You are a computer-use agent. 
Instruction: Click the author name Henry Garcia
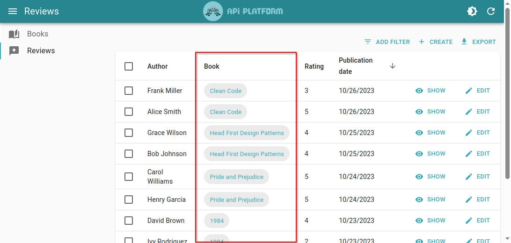point(167,200)
